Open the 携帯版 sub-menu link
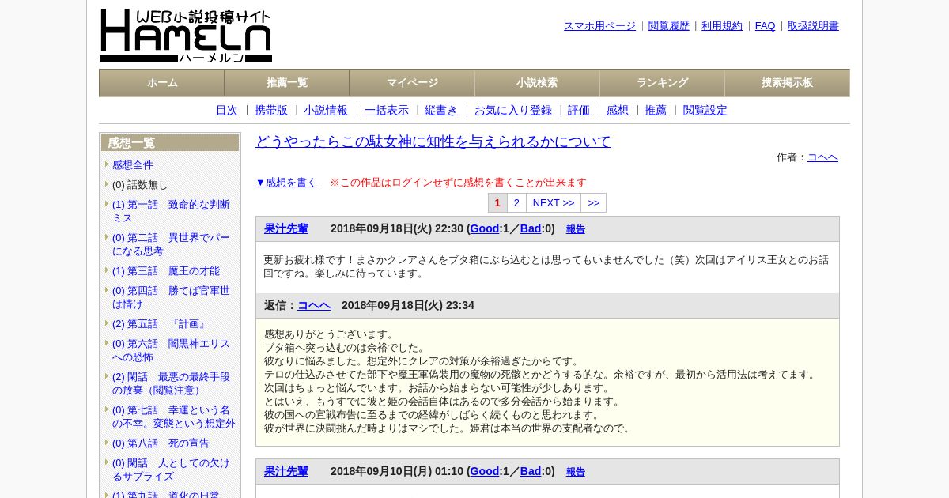 click(271, 111)
